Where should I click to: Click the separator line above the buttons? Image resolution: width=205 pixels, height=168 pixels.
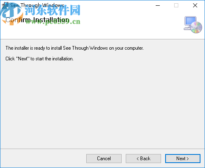click(x=102, y=149)
